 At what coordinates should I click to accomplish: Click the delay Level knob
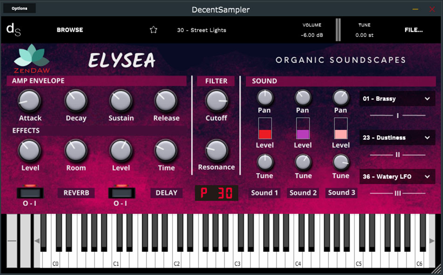click(x=121, y=151)
